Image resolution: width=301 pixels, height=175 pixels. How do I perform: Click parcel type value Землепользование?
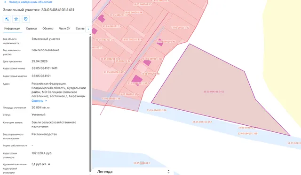point(46,50)
